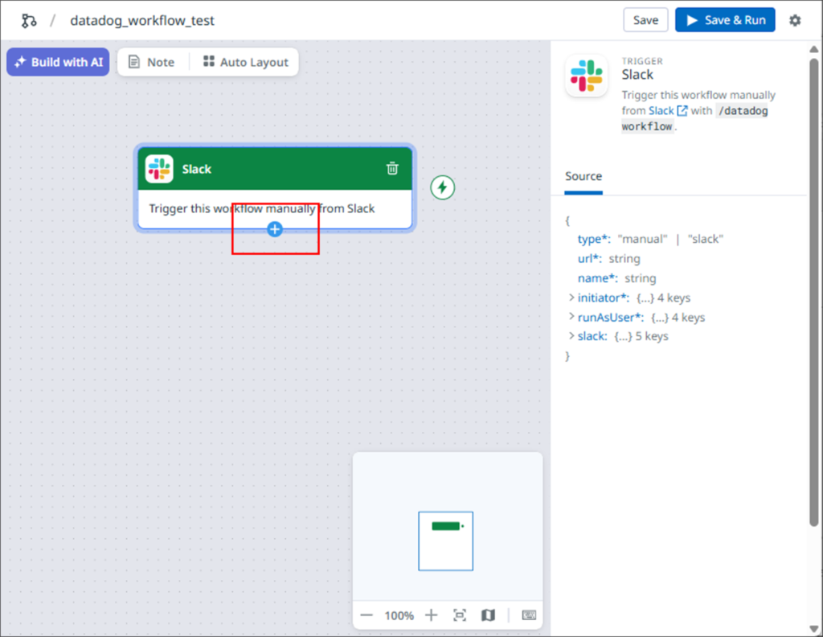823x637 pixels.
Task: Toggle the minimap display
Action: click(488, 615)
